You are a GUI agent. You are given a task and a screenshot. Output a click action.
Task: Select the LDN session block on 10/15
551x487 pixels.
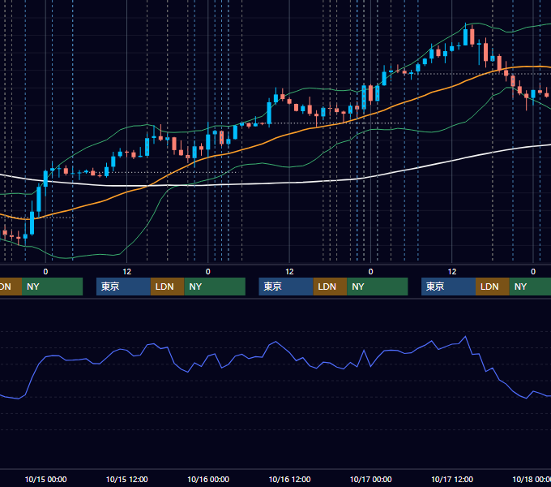tap(167, 287)
